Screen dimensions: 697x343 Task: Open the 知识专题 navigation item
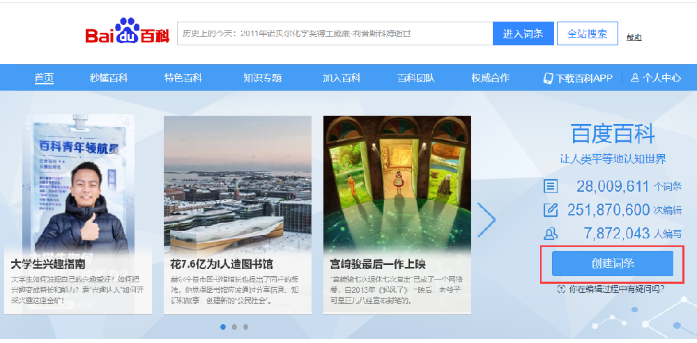[x=262, y=78]
